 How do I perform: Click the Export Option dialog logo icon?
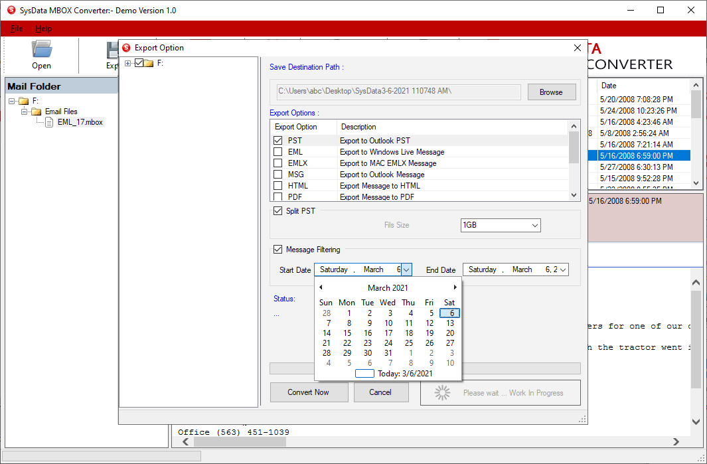click(126, 48)
